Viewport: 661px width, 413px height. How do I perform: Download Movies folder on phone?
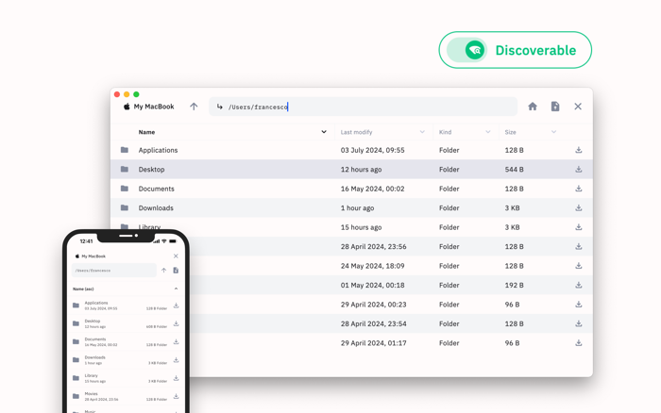(177, 396)
